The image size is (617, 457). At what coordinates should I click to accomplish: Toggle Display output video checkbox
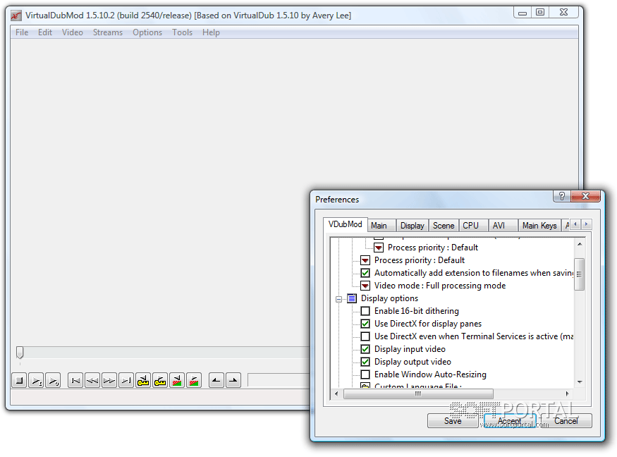pyautogui.click(x=365, y=362)
